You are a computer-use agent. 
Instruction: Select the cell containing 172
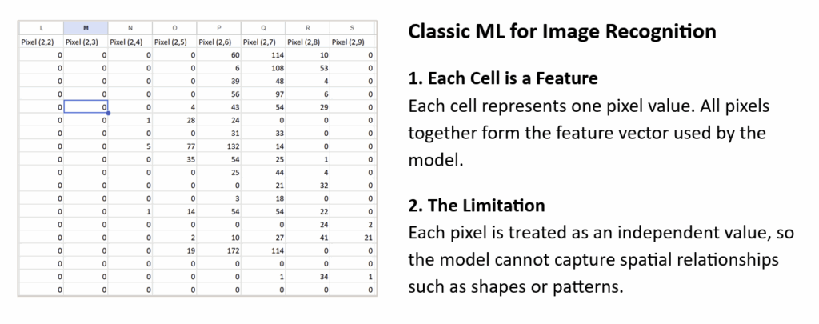(218, 250)
